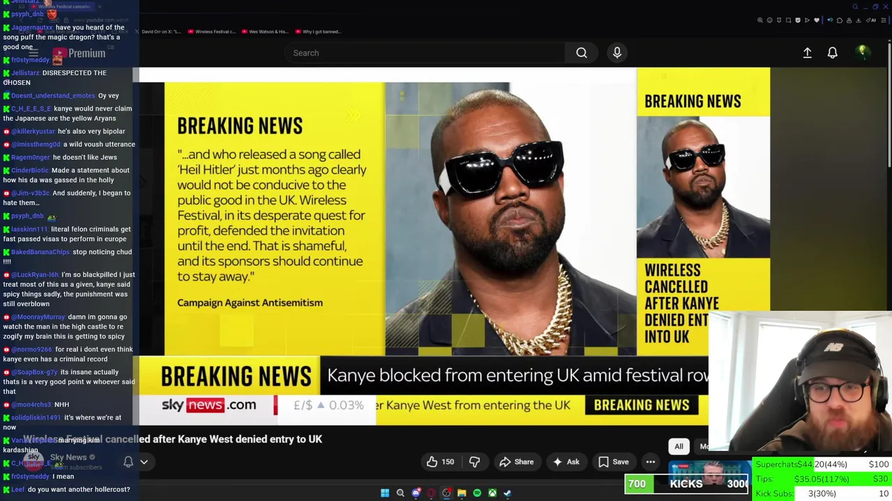Click the profile person browser toolbar icon
The height and width of the screenshot is (501, 892).
(x=849, y=20)
